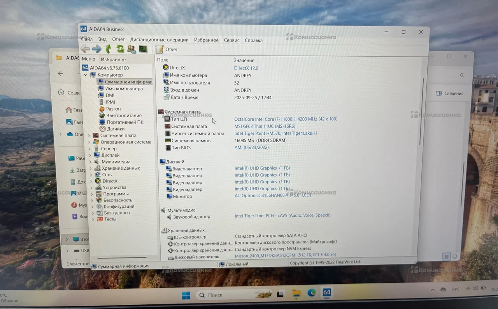Click the users remote management toolbar icon

(132, 49)
